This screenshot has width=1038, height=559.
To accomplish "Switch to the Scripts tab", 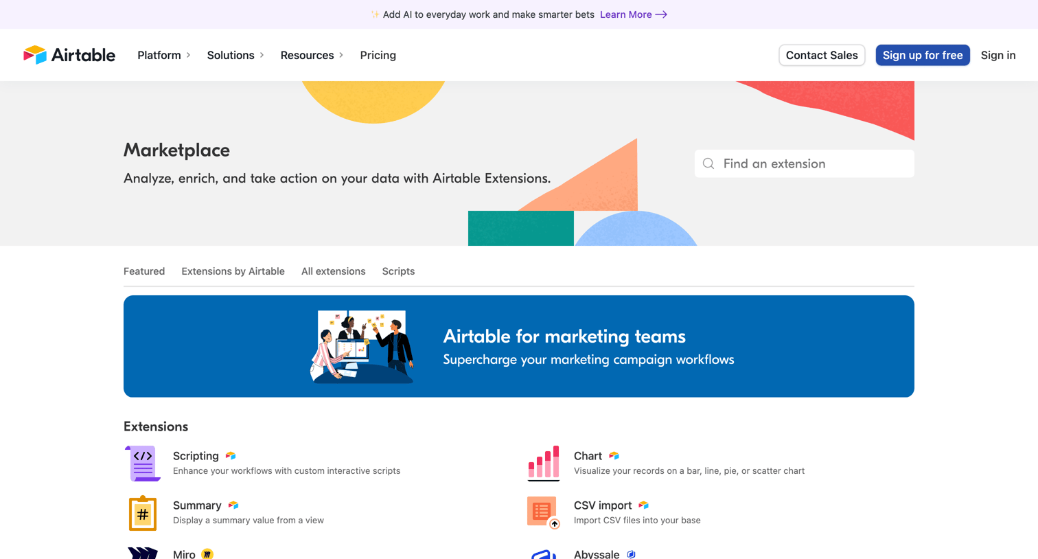I will 398,271.
